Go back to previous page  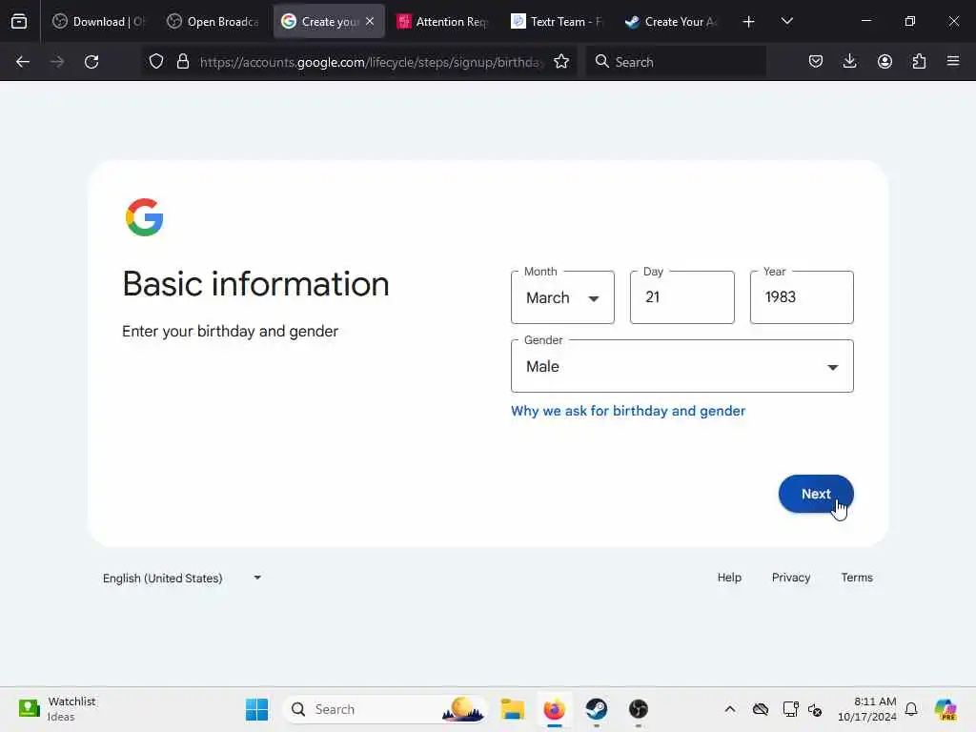click(23, 62)
